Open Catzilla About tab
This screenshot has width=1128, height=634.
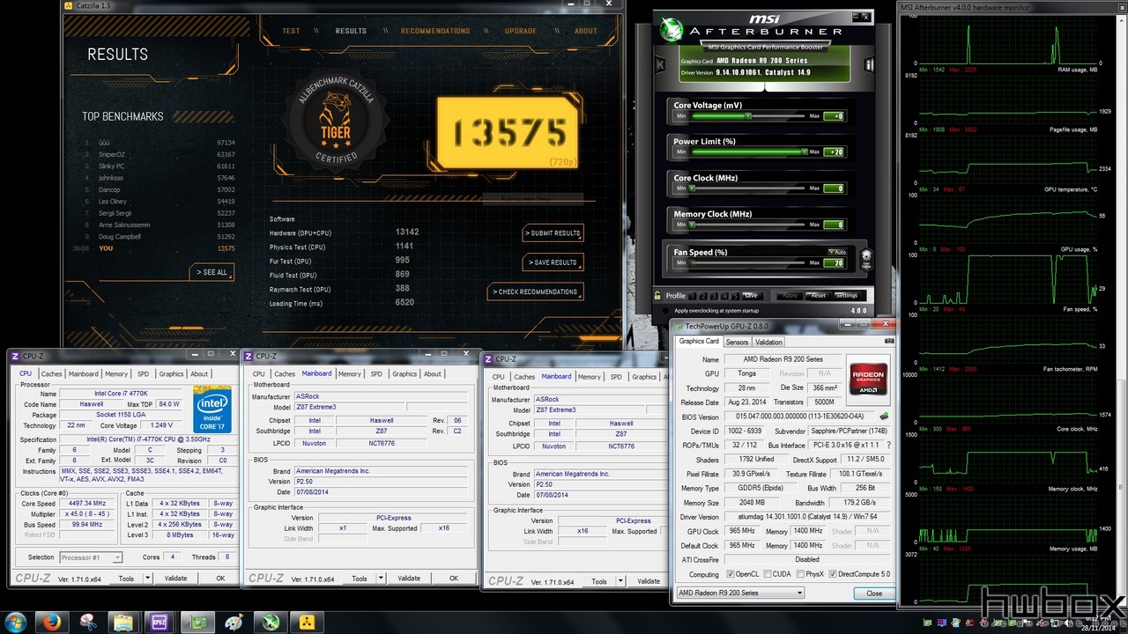tap(586, 31)
